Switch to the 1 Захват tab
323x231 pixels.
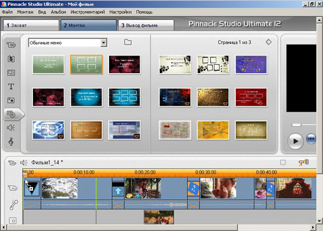coord(31,26)
